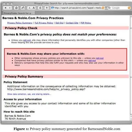The width and height of the screenshot is (132, 132).
Task: Click the 'Access to your information' heading
Action: pyautogui.click(x=23, y=99)
